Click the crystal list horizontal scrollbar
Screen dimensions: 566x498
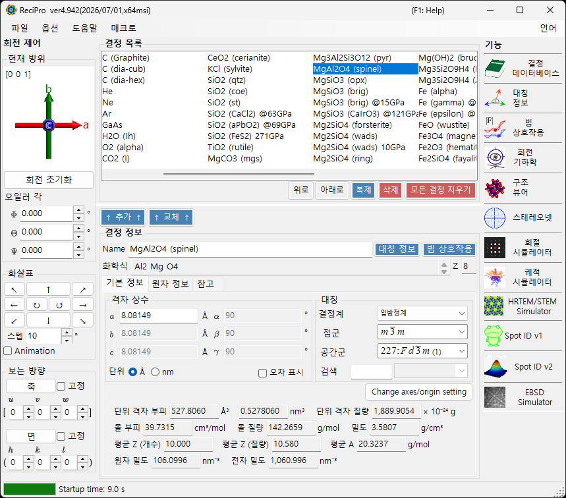[239, 174]
